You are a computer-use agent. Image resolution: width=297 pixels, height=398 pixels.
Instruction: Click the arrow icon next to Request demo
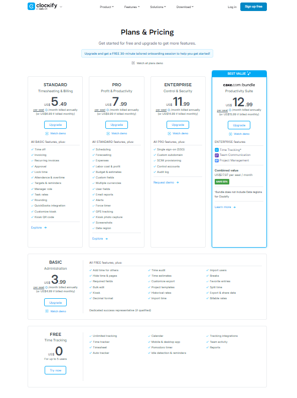tap(178, 182)
